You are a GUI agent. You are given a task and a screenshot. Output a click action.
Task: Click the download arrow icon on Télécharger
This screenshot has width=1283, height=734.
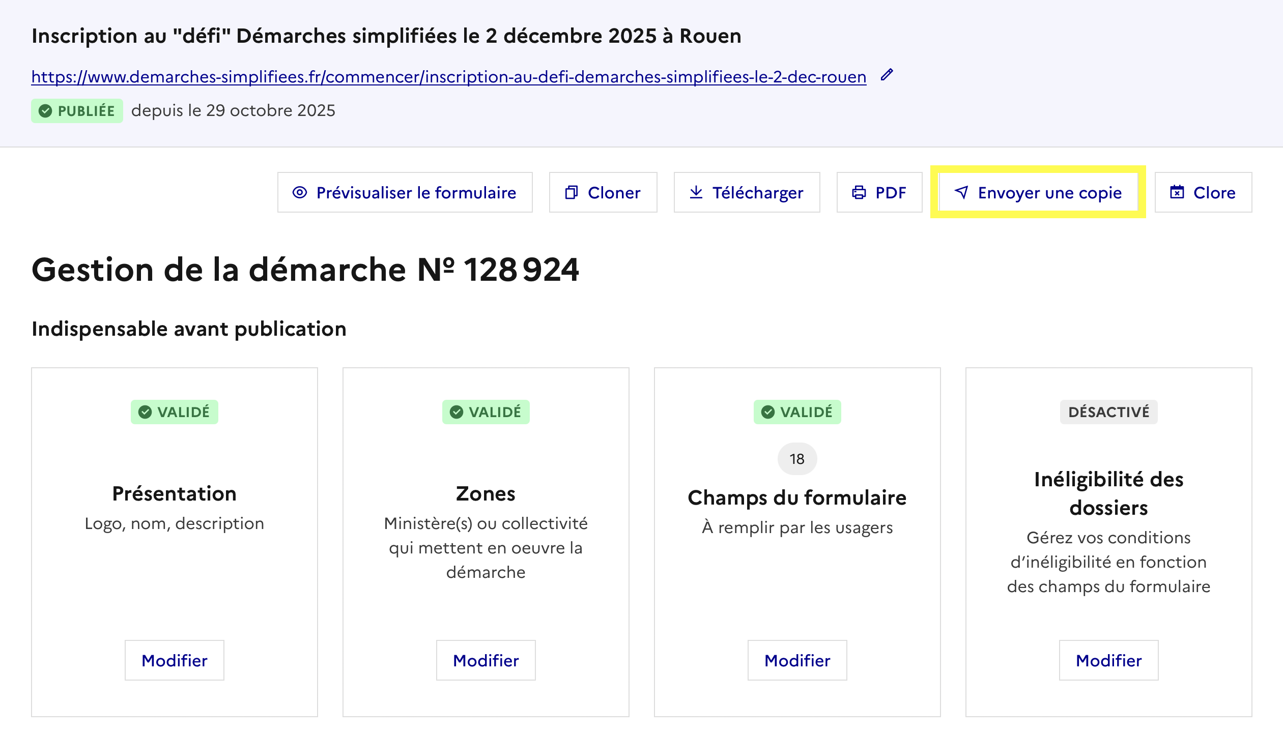[696, 192]
